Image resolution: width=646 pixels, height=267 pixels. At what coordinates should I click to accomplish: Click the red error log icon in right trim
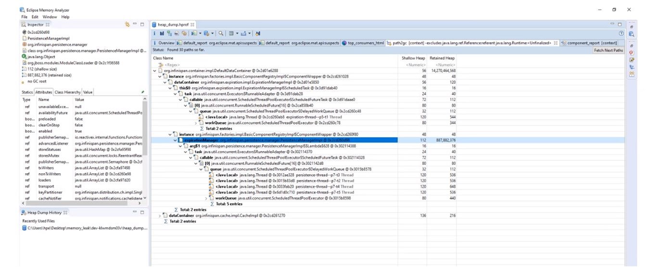pyautogui.click(x=631, y=52)
